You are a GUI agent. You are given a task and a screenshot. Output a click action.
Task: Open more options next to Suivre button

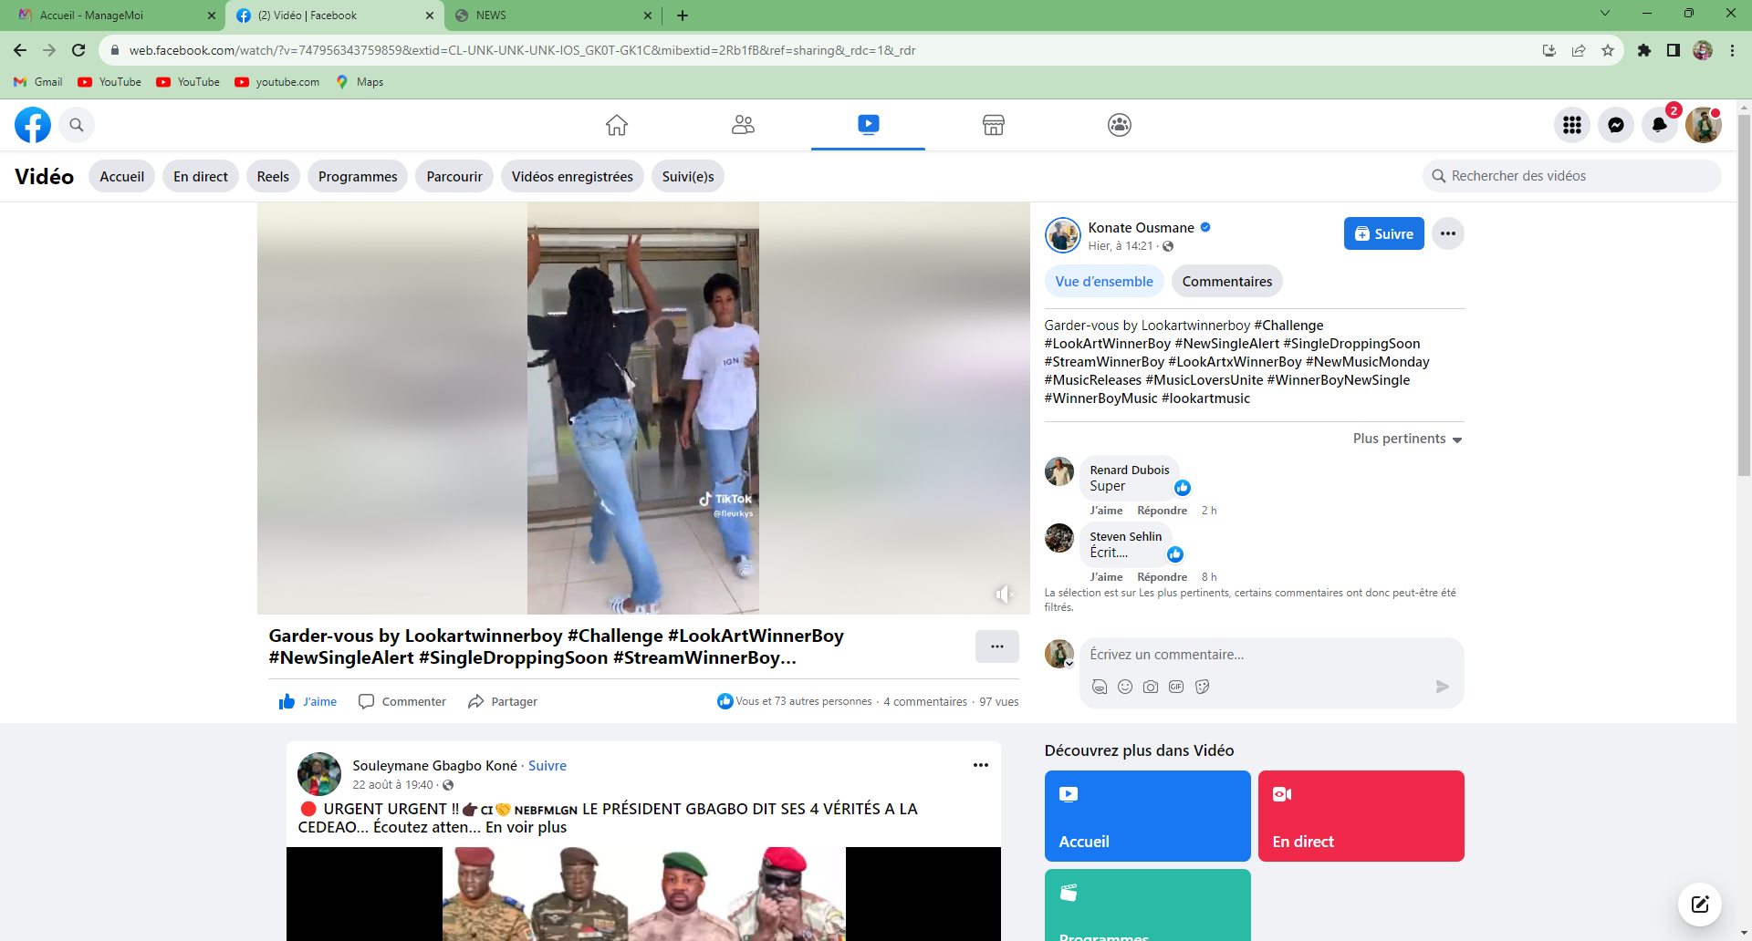pos(1447,233)
